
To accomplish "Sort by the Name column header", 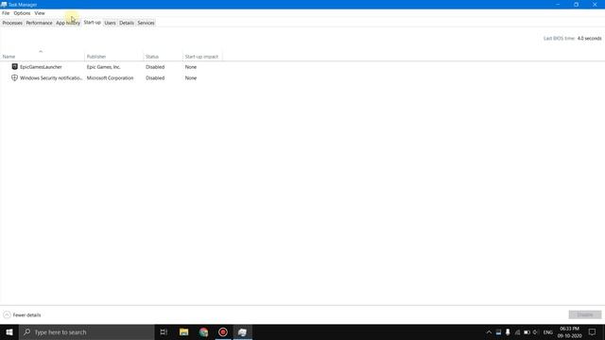I will click(42, 57).
